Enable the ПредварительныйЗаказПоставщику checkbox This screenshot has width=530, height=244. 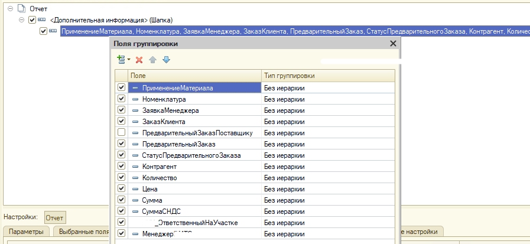(x=121, y=133)
